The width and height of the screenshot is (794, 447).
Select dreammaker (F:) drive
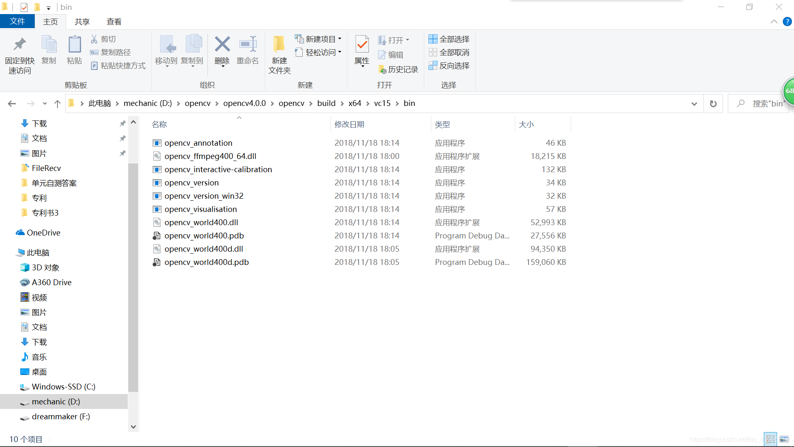tap(55, 416)
